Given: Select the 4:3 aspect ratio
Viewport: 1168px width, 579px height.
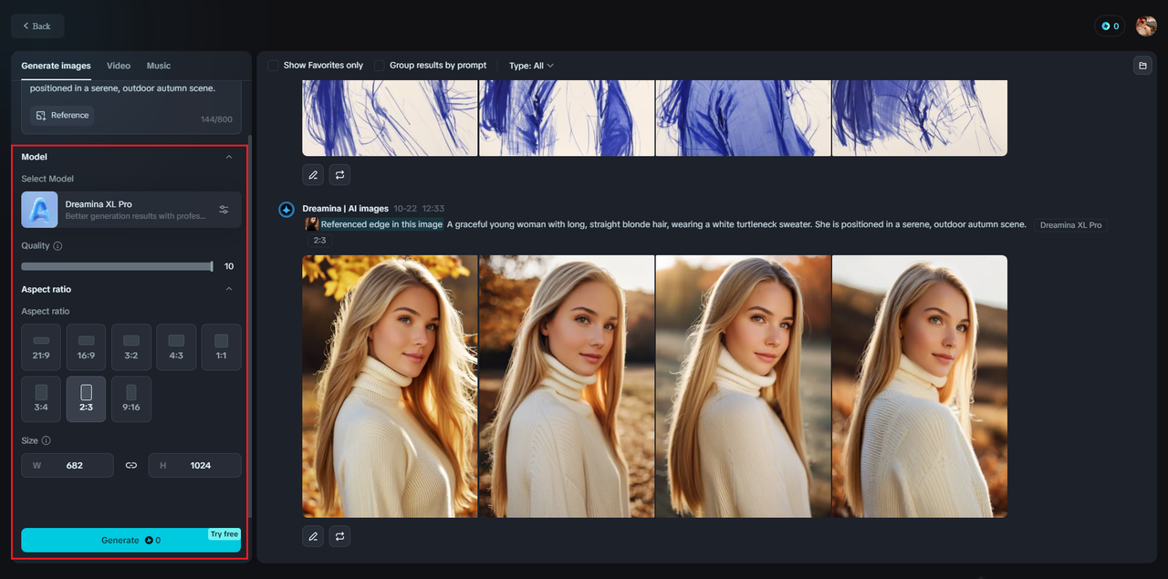Looking at the screenshot, I should [x=176, y=347].
